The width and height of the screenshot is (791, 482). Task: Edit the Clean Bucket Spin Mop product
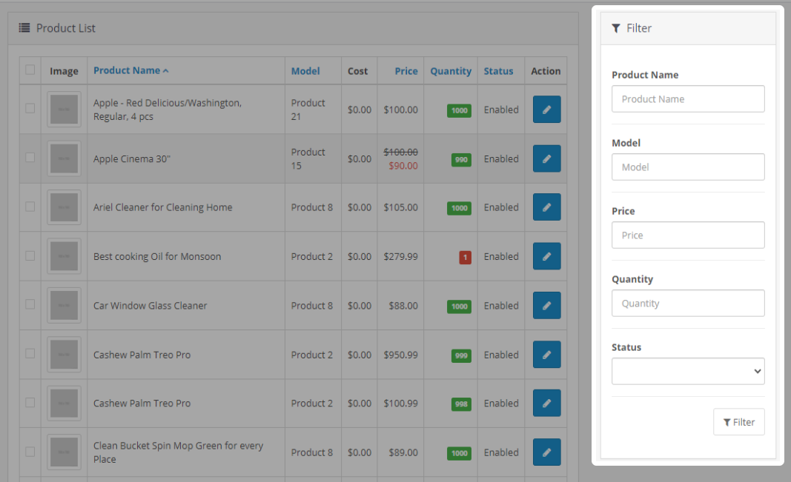546,452
